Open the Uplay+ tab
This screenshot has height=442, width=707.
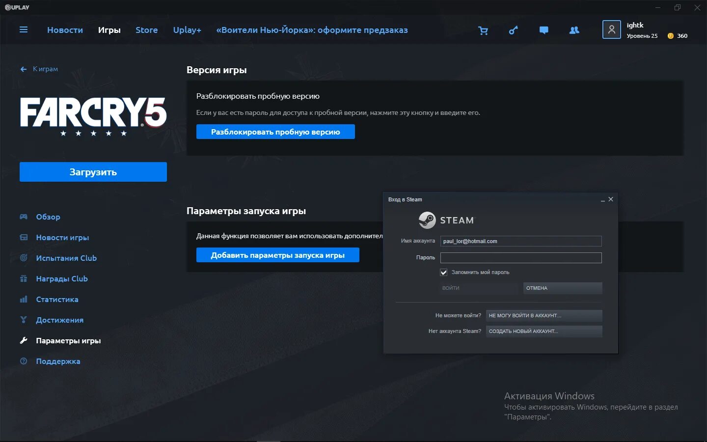pyautogui.click(x=187, y=30)
